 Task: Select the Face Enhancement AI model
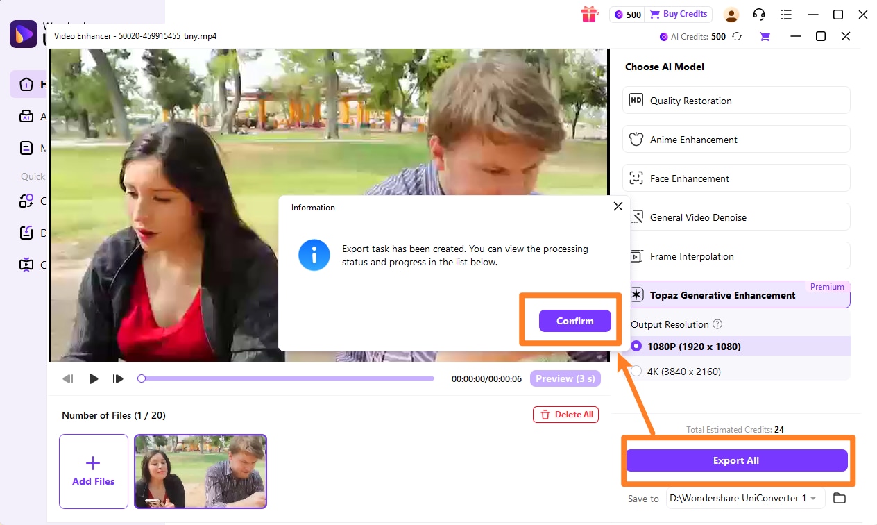735,178
